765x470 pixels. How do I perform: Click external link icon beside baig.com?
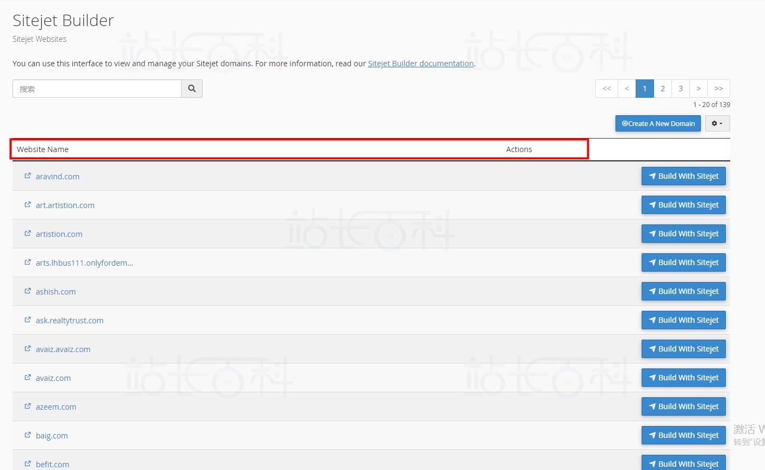coord(28,435)
